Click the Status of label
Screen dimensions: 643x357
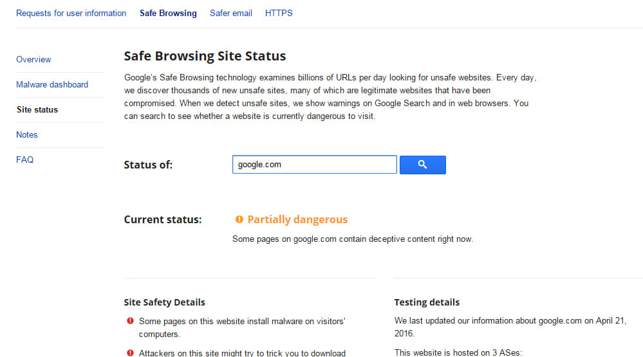click(148, 165)
